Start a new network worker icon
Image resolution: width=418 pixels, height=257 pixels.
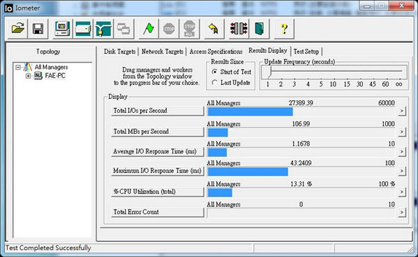[103, 29]
